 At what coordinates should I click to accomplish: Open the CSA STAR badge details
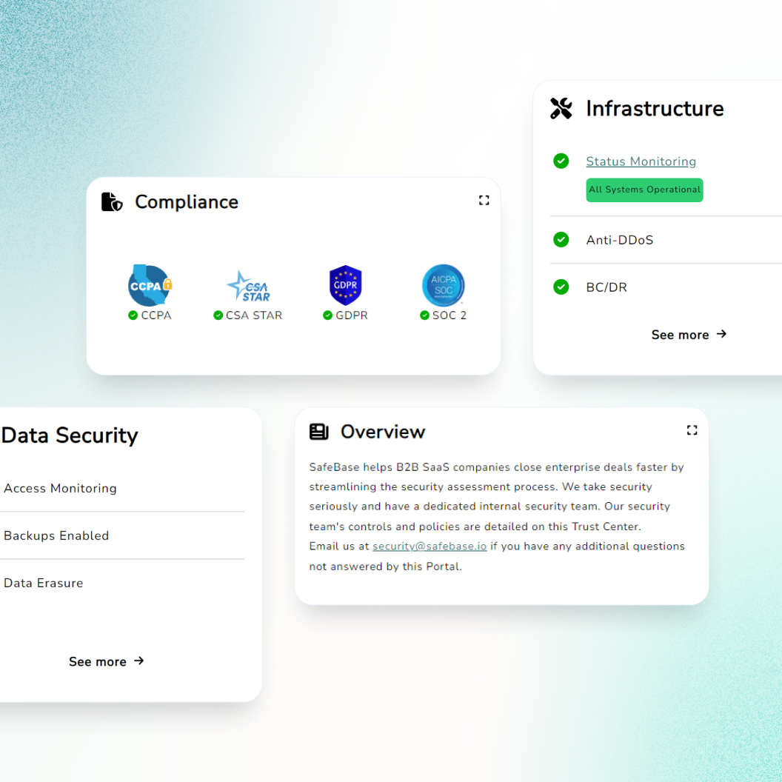(247, 285)
